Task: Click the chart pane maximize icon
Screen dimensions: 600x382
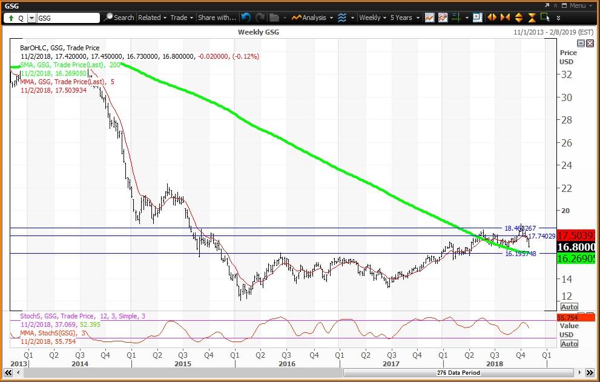Action: coord(581,43)
